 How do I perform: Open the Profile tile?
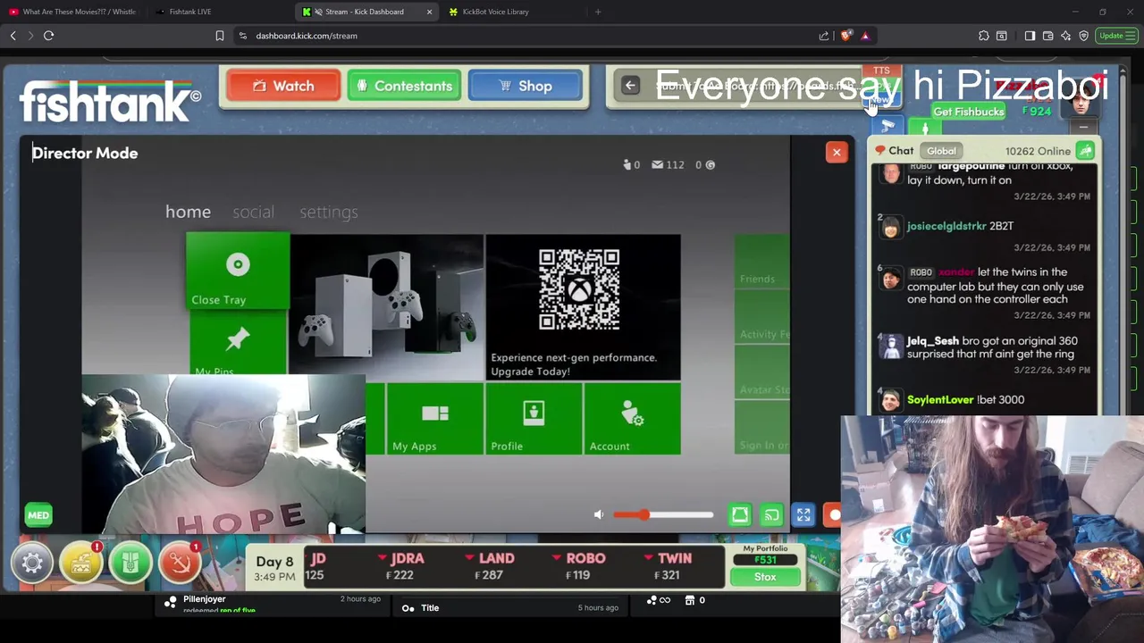pos(534,419)
